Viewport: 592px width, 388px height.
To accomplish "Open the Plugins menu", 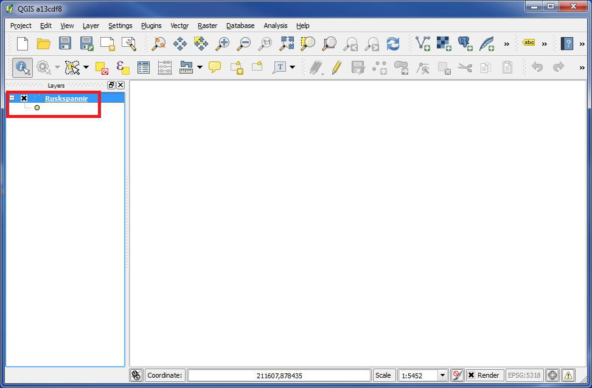I will pyautogui.click(x=151, y=26).
